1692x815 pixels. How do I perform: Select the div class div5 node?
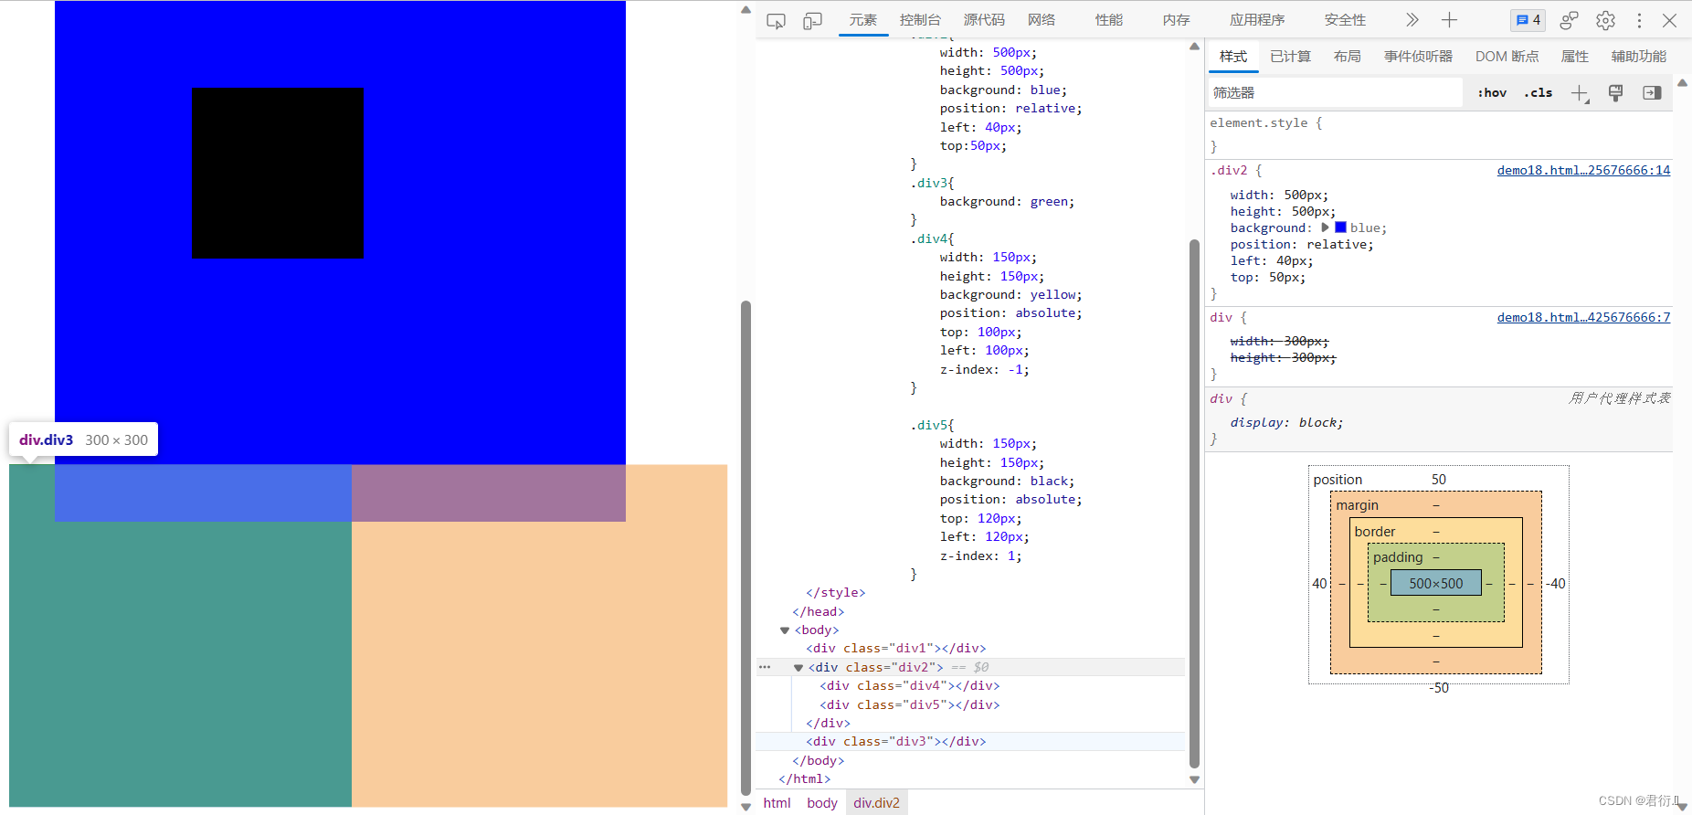click(x=909, y=705)
